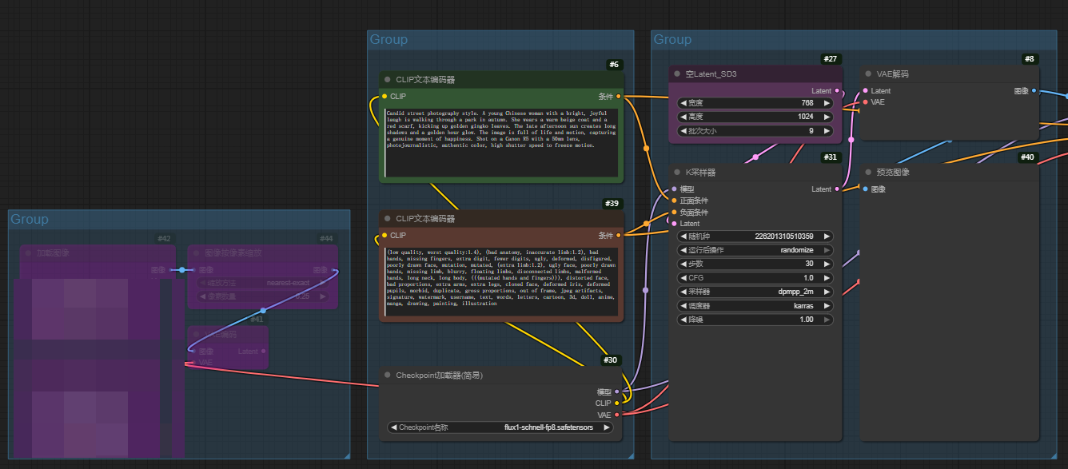1068x469 pixels.
Task: Decrease 像素数量 with its left arrow
Action: 201,296
